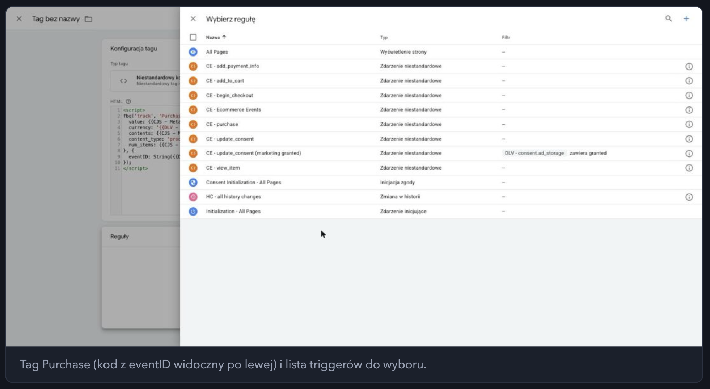
Task: Click the HC - all history changes info icon
Action: [689, 197]
